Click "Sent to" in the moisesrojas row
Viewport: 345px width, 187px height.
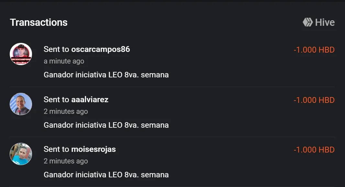click(56, 150)
